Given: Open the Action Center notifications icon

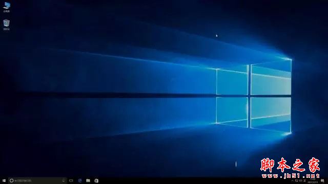Looking at the screenshot, I should click(x=322, y=181).
